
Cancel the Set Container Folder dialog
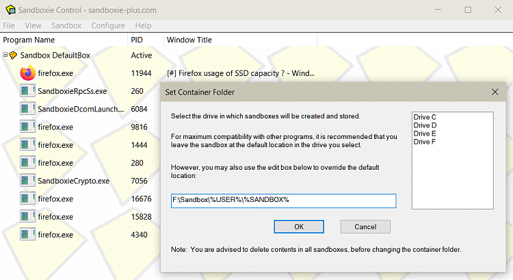tap(365, 227)
